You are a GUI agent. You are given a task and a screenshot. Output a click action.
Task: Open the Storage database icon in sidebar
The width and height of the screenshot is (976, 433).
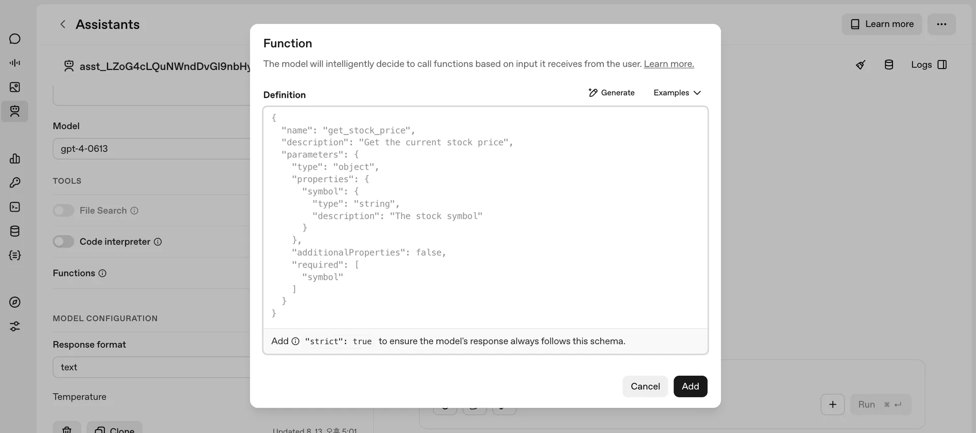tap(15, 231)
